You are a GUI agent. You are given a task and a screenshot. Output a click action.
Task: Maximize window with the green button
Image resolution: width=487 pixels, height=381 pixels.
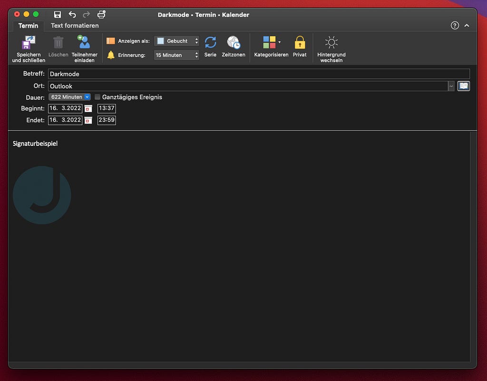pyautogui.click(x=36, y=14)
